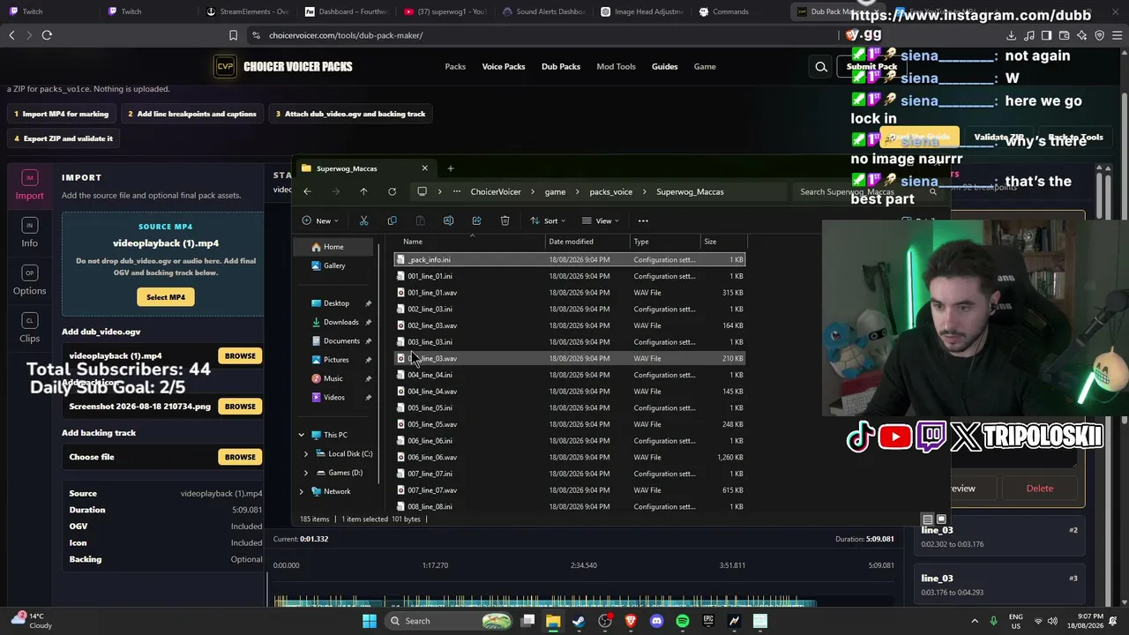Switch to the StreamElements browser tab
Screen dimensions: 1129x635
coord(248,11)
